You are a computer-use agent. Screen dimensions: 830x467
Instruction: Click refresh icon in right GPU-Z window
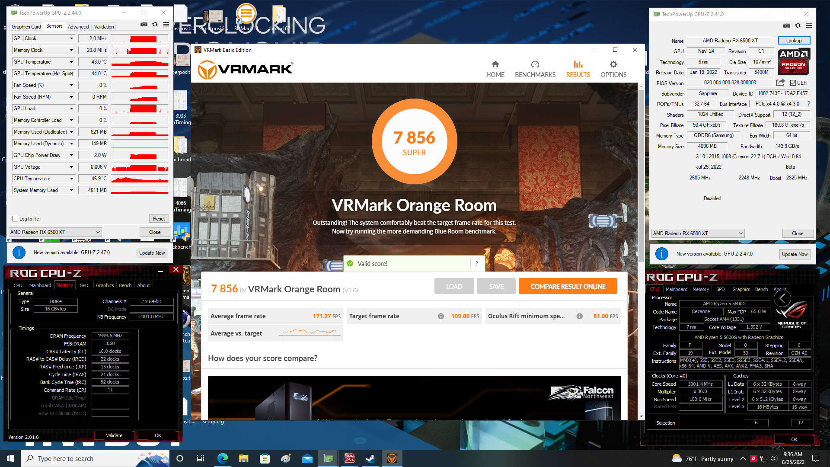[798, 26]
